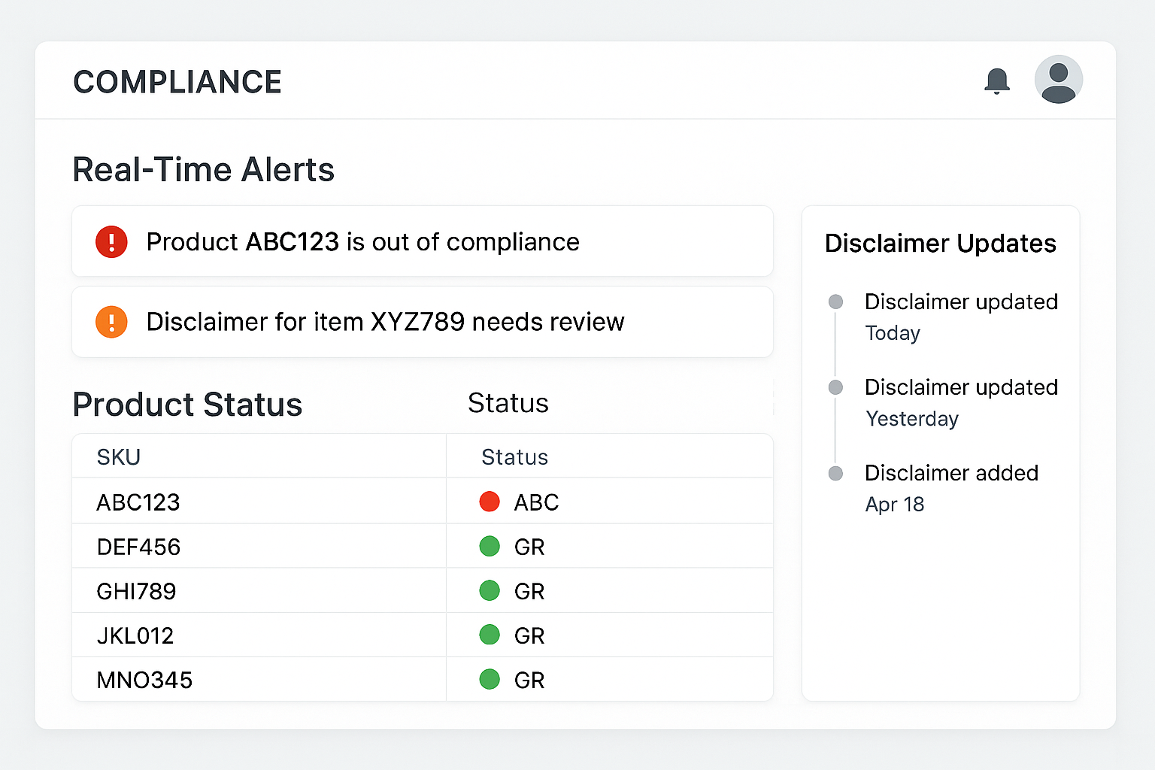Toggle the Apr 18 disclaimer added marker

pyautogui.click(x=835, y=473)
